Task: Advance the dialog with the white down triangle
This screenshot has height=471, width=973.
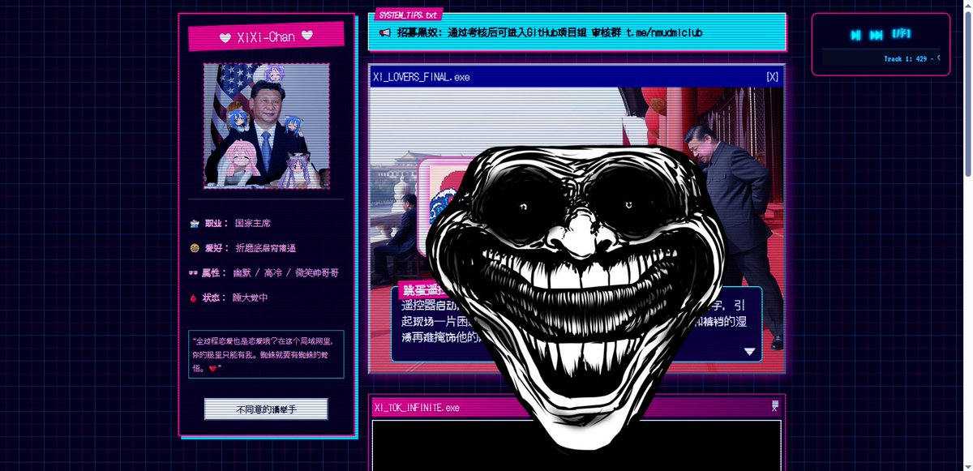Action: point(750,352)
